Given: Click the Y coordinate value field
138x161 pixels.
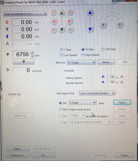Looking at the screenshot, I should pyautogui.click(x=23, y=29).
